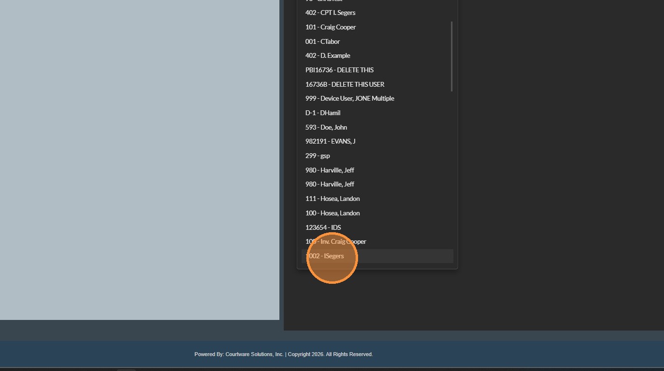The image size is (664, 371).
Task: Select the D-1 - DHamil option
Action: [377, 113]
